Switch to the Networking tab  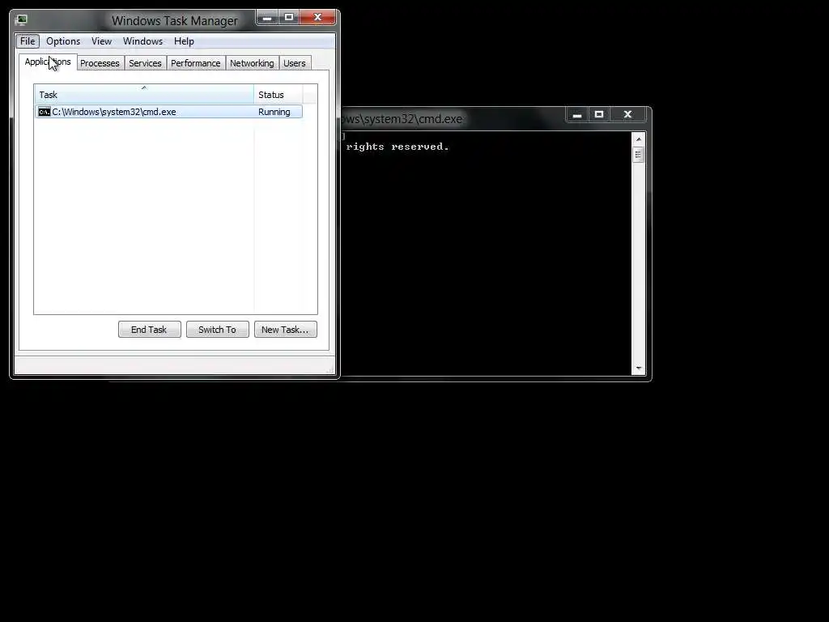tap(253, 63)
